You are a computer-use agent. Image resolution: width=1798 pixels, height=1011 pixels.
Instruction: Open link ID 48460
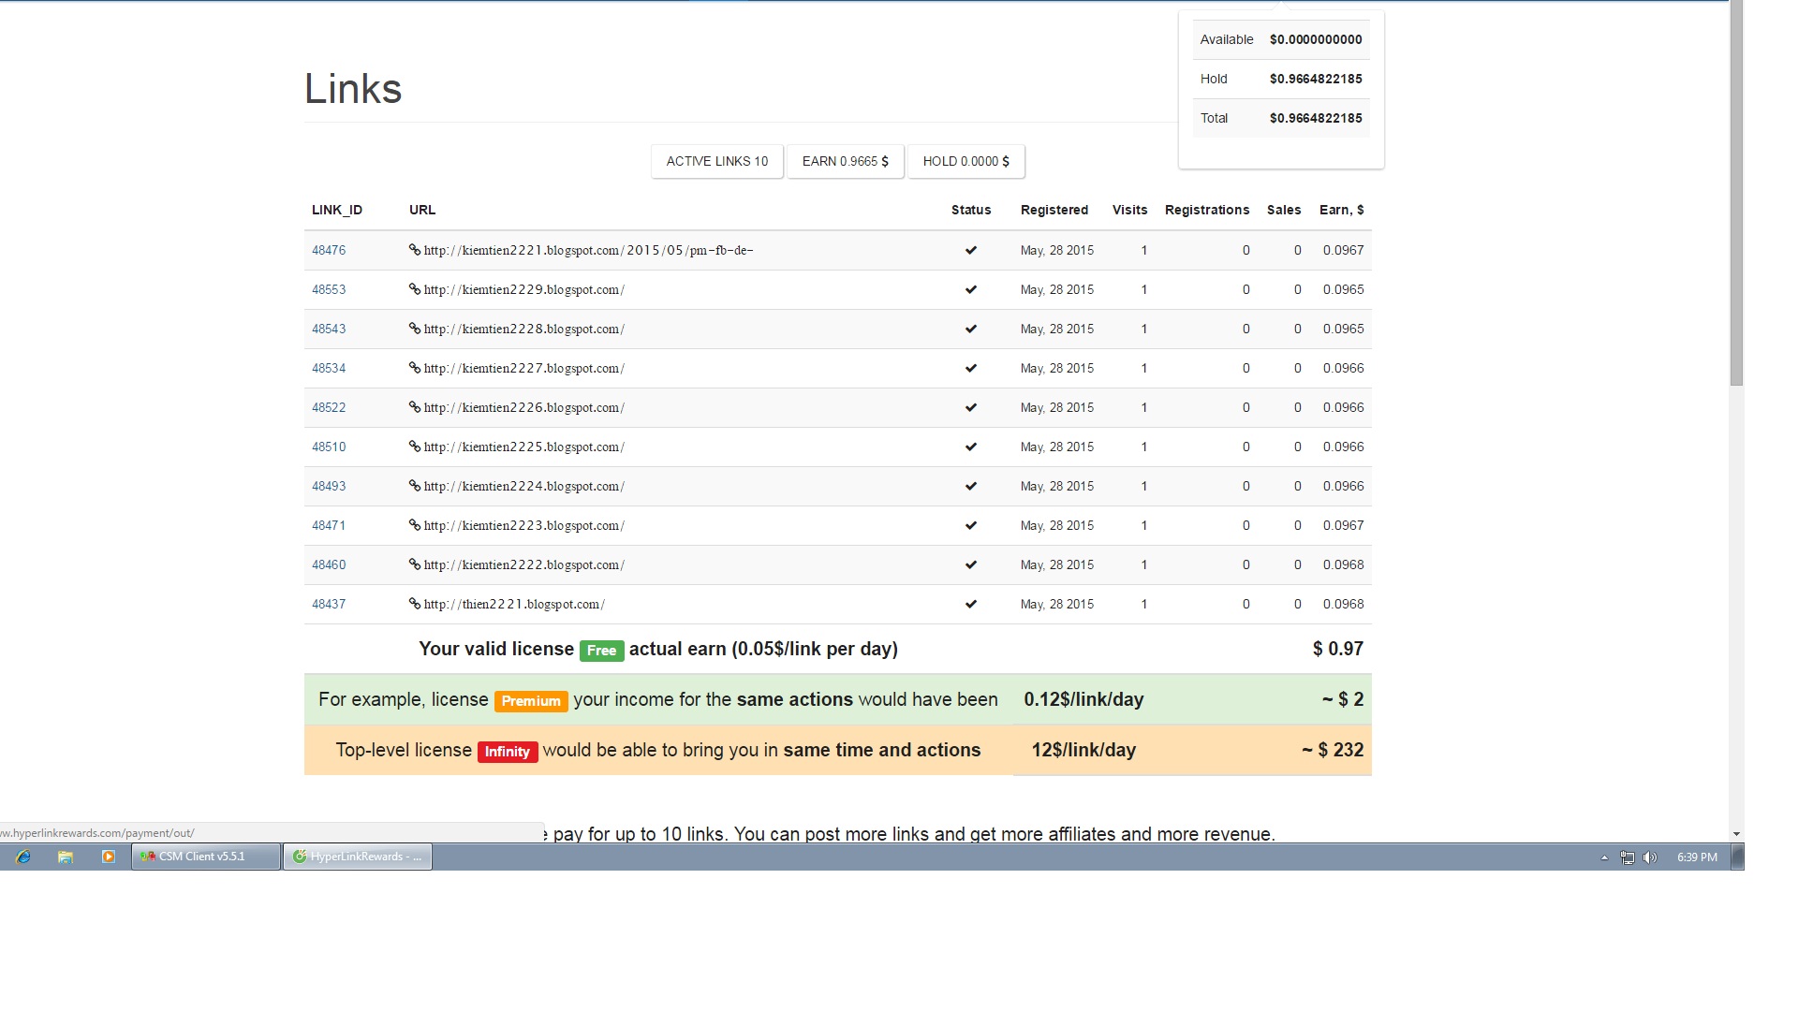click(x=329, y=564)
